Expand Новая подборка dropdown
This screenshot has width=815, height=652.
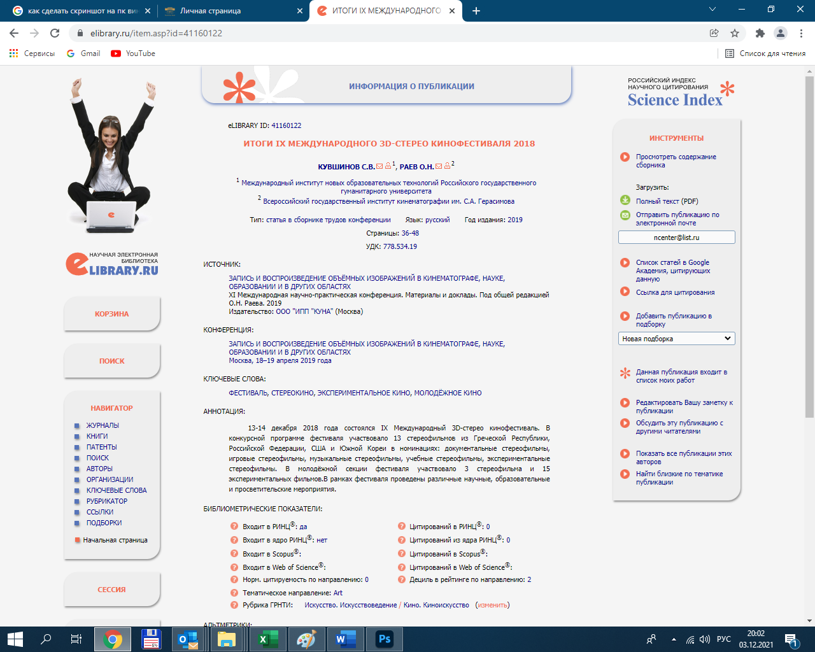(x=676, y=339)
